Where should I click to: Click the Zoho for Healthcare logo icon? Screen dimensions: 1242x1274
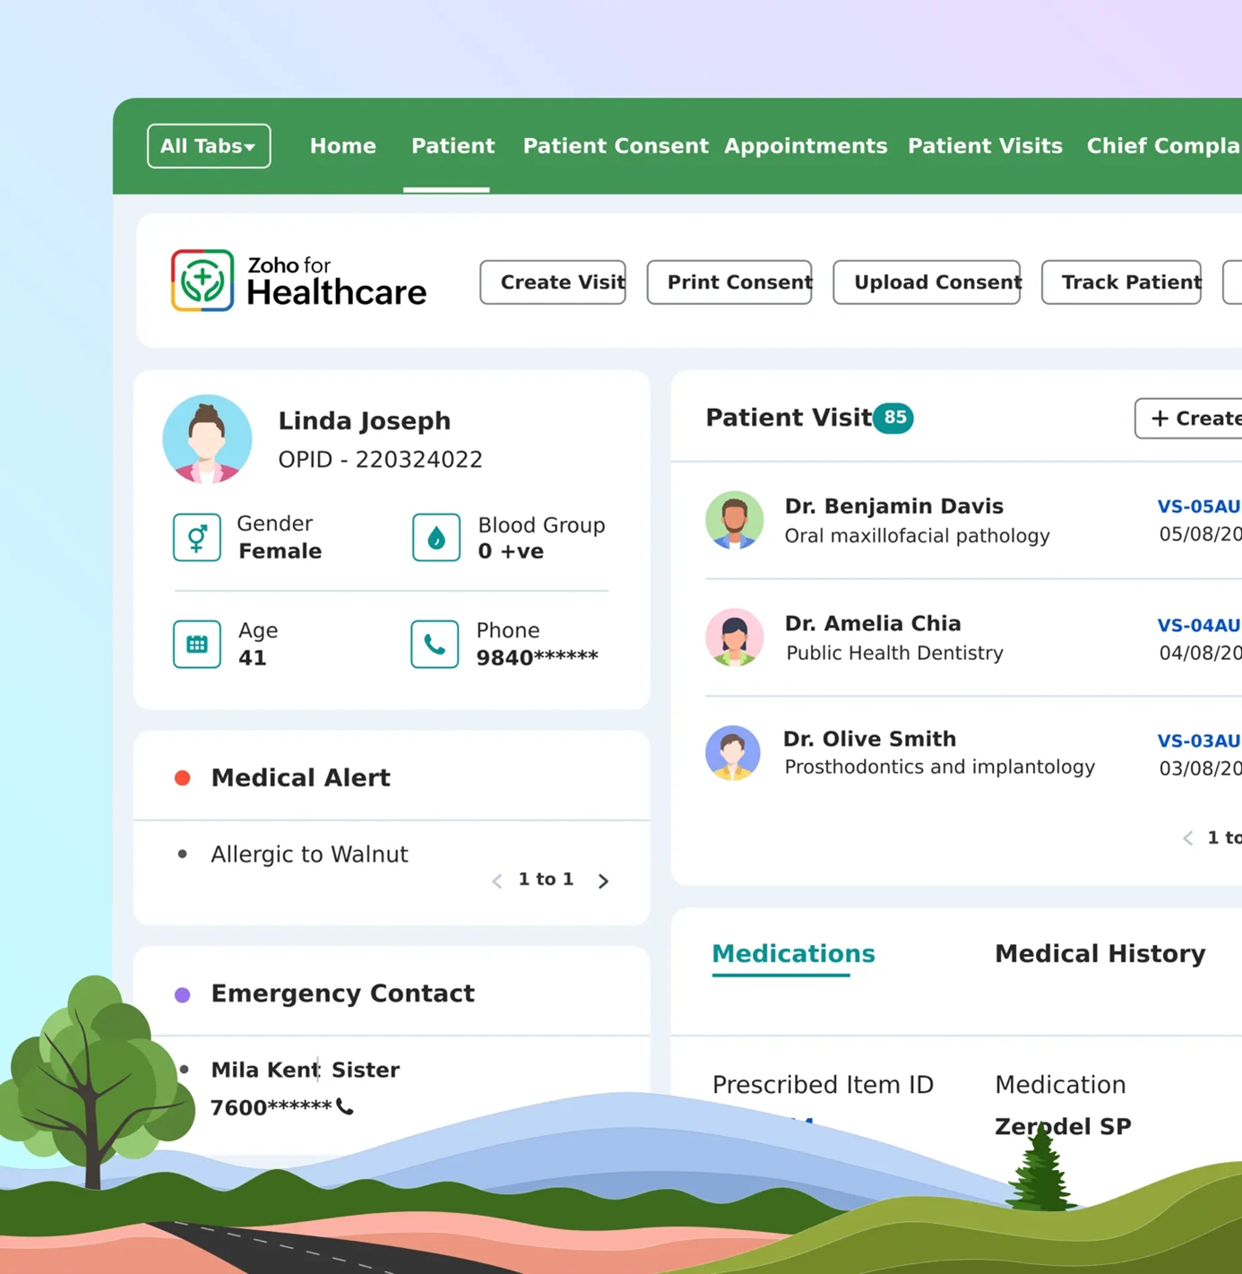pyautogui.click(x=204, y=280)
